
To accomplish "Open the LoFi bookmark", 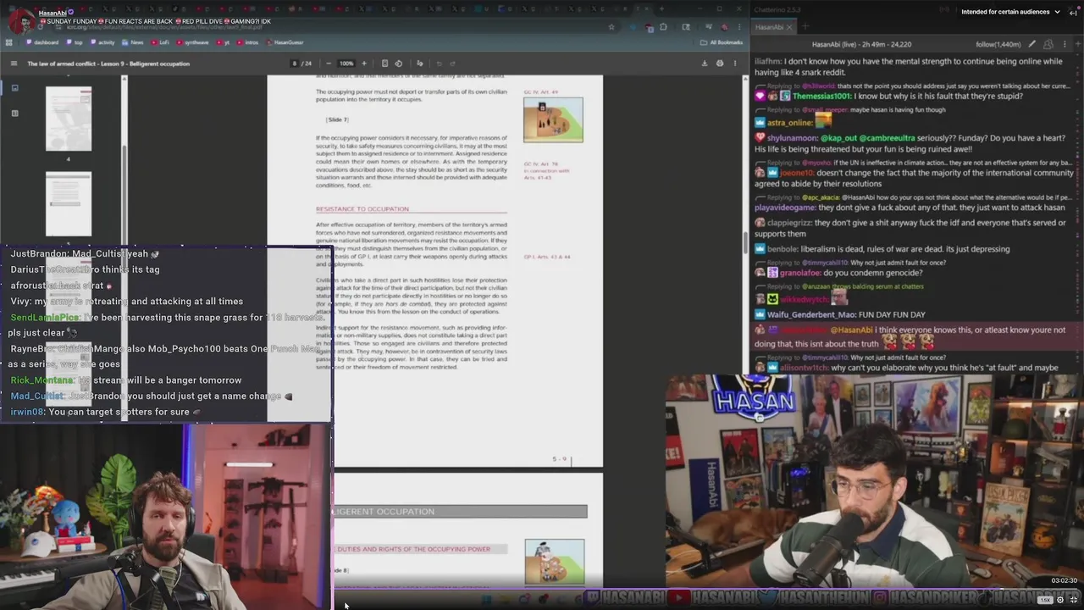I will coord(160,42).
